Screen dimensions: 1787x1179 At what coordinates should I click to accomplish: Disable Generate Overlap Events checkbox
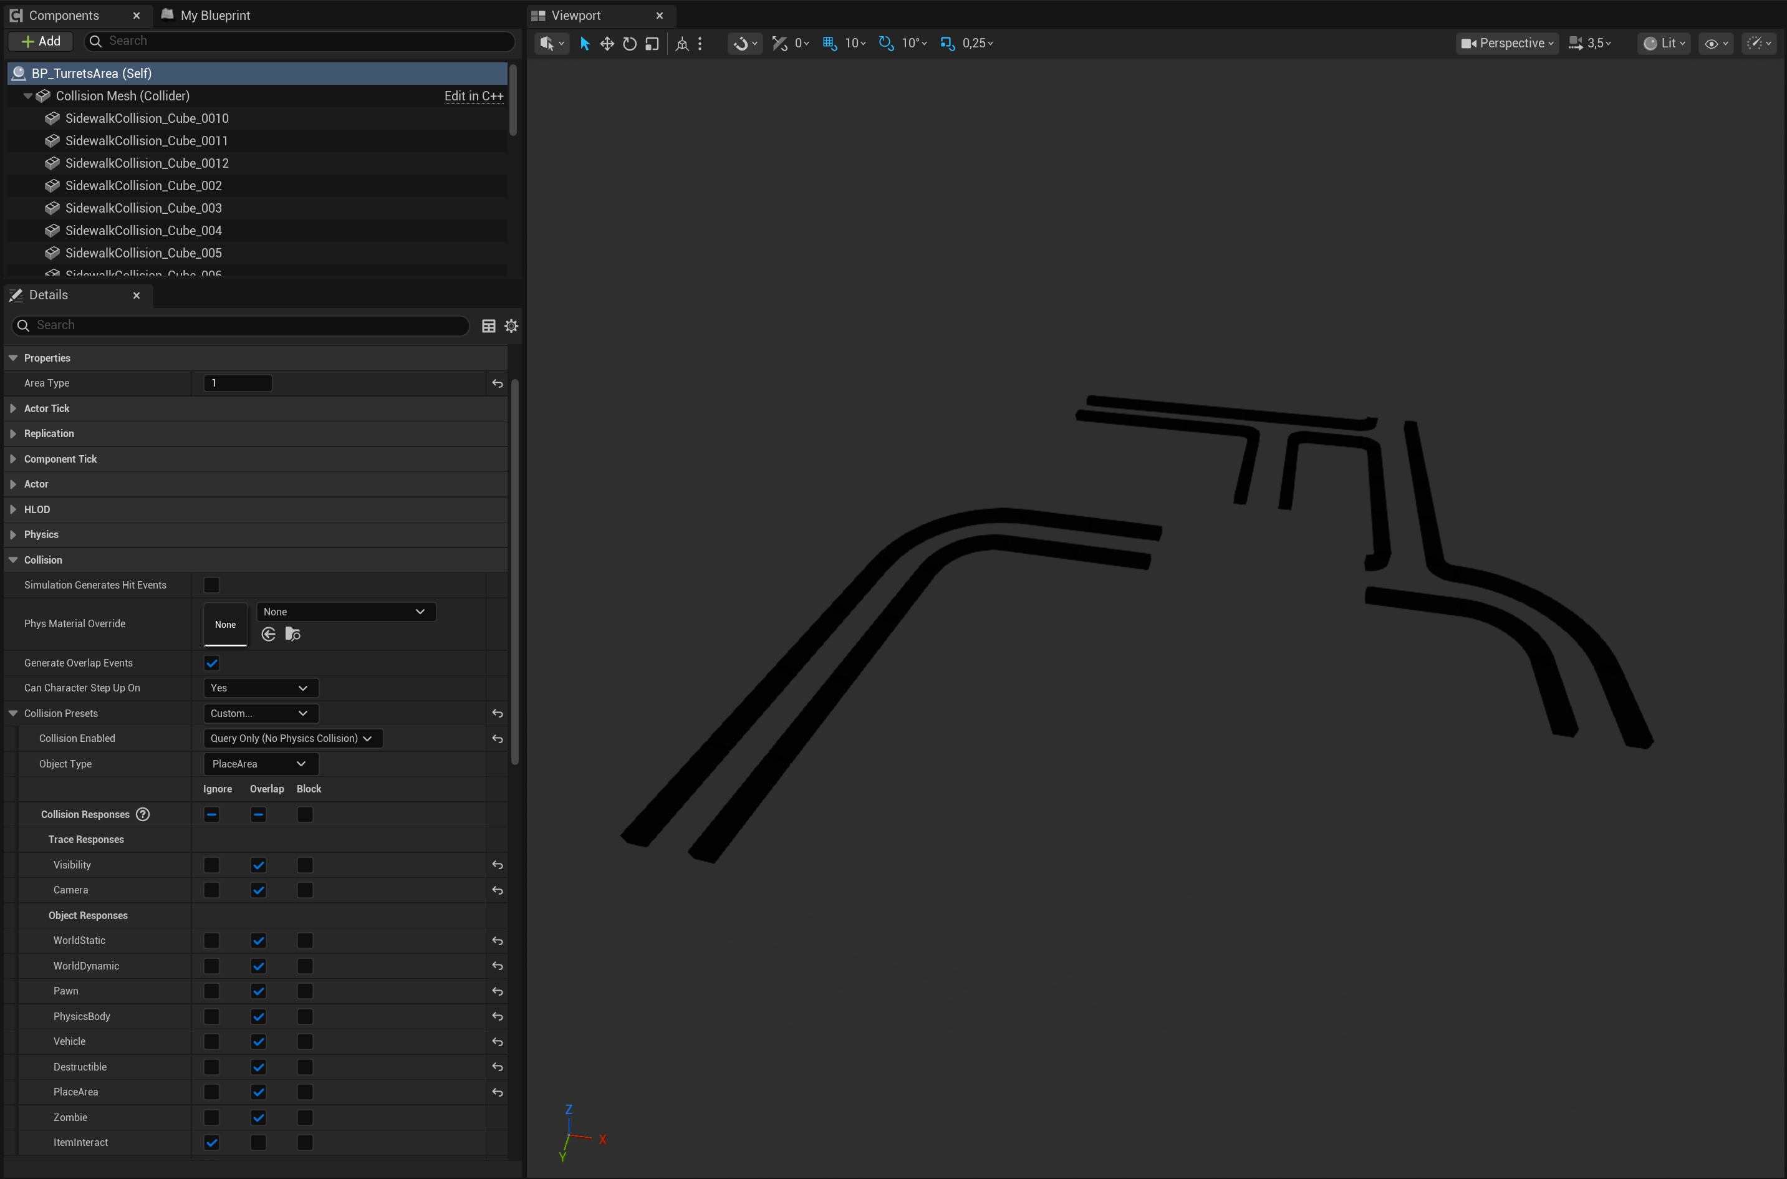(x=212, y=663)
